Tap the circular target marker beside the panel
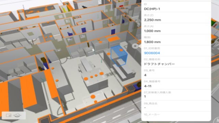219x123 pixels. click(135, 46)
